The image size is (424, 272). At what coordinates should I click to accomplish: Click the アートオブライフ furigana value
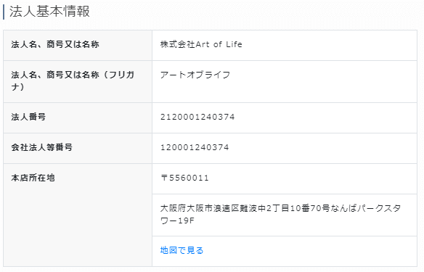pos(195,75)
